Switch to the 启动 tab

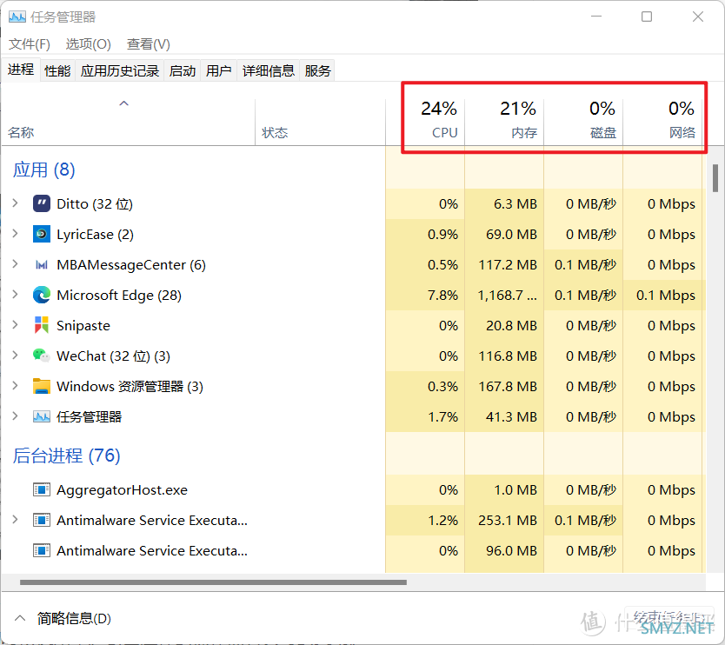coord(183,70)
